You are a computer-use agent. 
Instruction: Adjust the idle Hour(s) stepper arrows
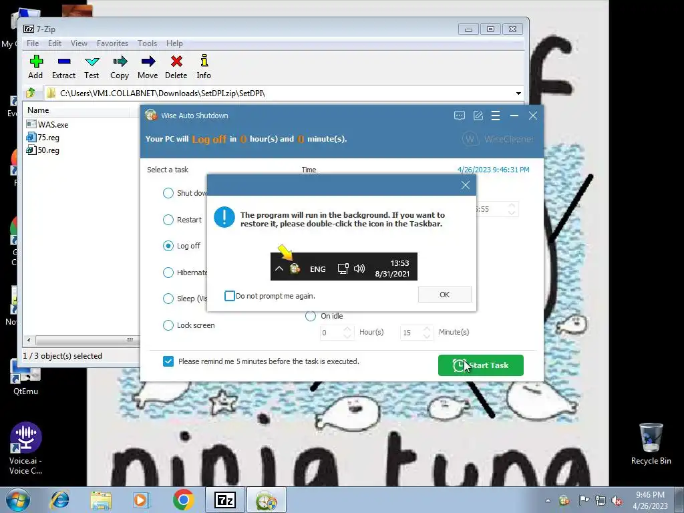click(x=347, y=333)
